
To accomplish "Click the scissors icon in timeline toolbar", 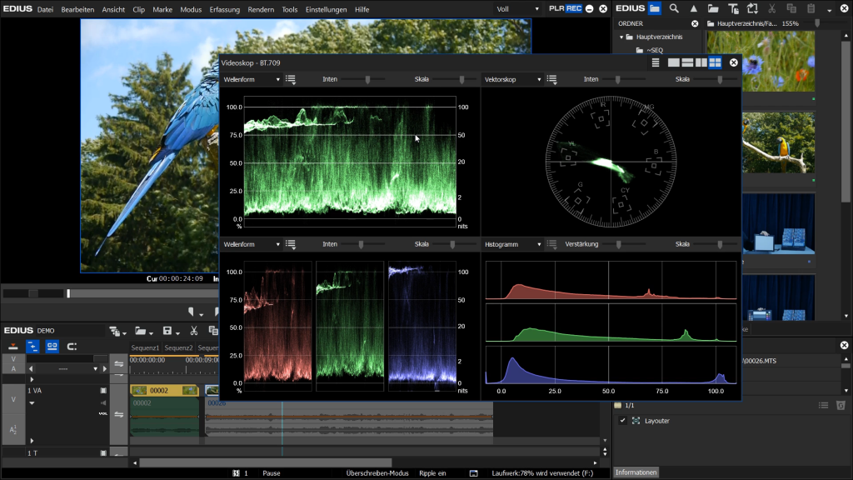I will (193, 332).
